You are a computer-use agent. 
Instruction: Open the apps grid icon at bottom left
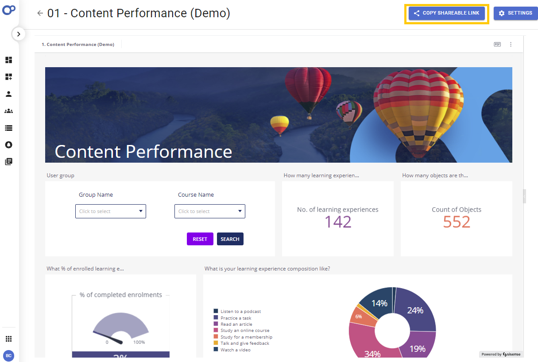click(9, 338)
